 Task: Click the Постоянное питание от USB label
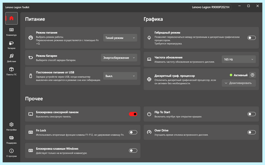point(55,72)
